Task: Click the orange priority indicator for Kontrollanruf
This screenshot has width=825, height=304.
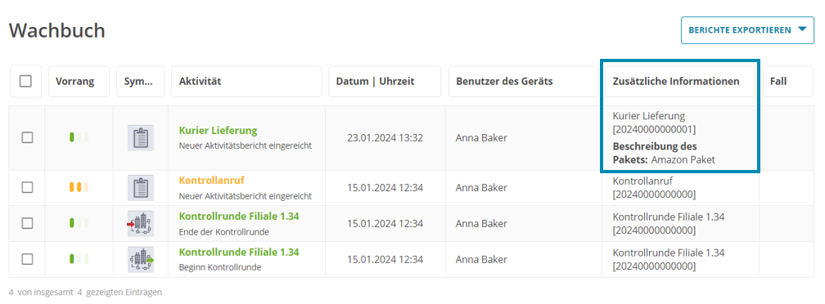Action: click(x=79, y=187)
